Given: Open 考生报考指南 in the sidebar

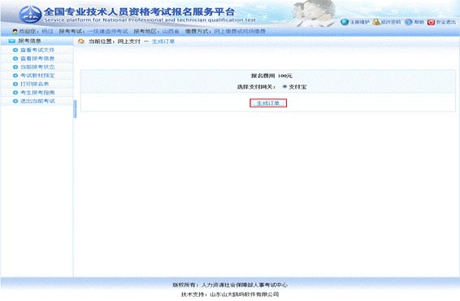Looking at the screenshot, I should pos(37,93).
